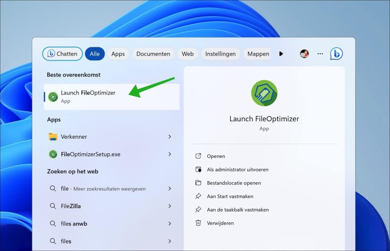Viewport: 390px width, 251px height.
Task: Expand the 'file' web result chevron
Action: (x=169, y=189)
